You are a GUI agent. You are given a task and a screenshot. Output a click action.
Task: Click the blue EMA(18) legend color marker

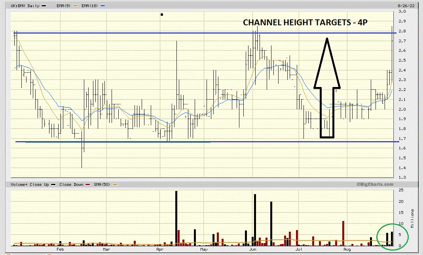(x=103, y=6)
